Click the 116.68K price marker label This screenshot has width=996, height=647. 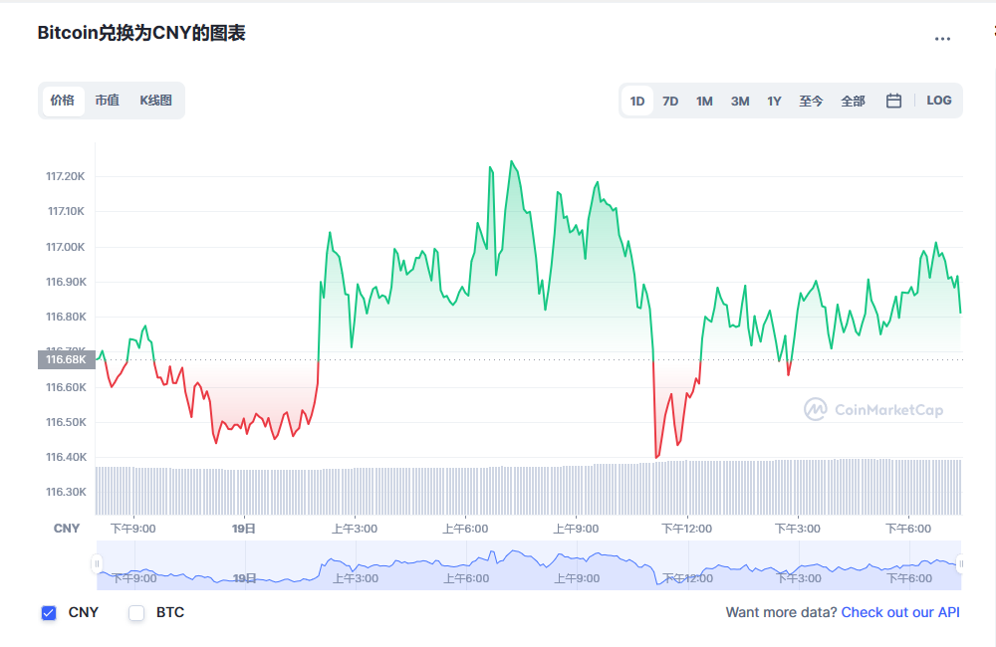pyautogui.click(x=66, y=359)
